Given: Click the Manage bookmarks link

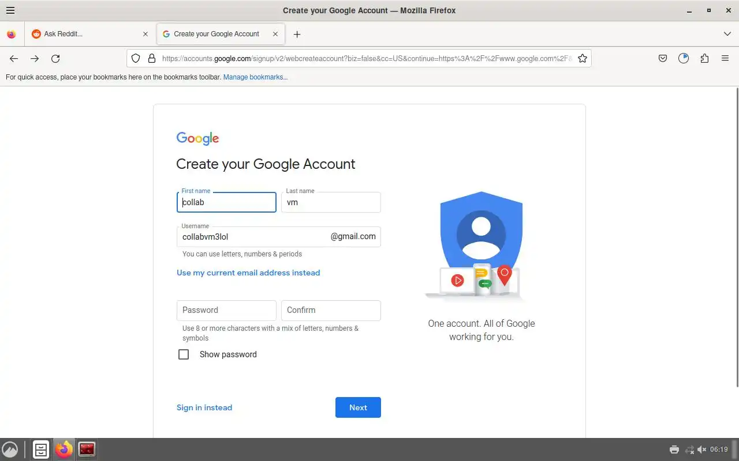Looking at the screenshot, I should click(255, 77).
